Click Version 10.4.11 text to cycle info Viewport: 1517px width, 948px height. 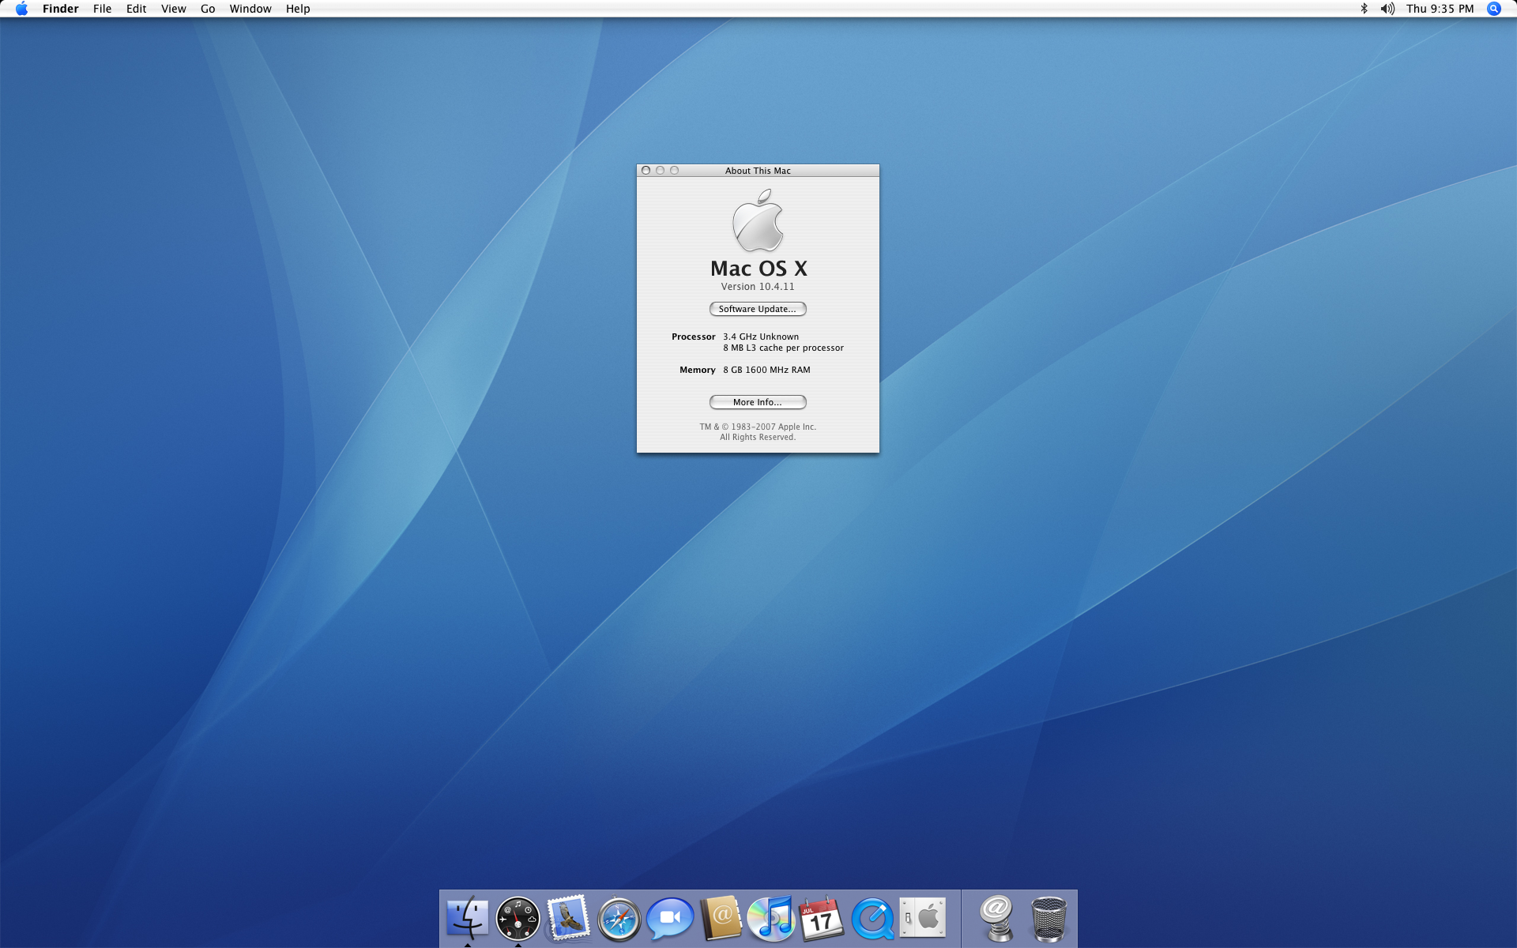point(757,287)
